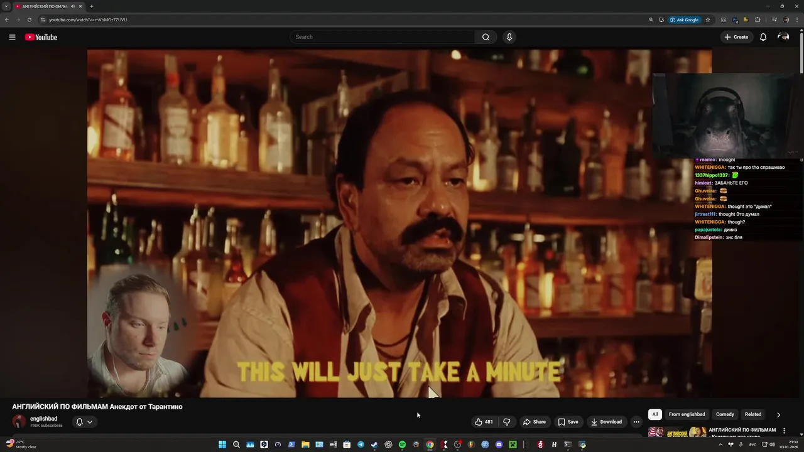Click the video title text
804x452 pixels.
click(97, 407)
